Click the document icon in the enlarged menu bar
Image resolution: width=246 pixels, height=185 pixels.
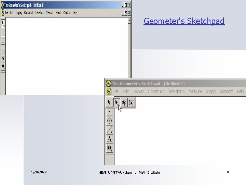click(109, 91)
